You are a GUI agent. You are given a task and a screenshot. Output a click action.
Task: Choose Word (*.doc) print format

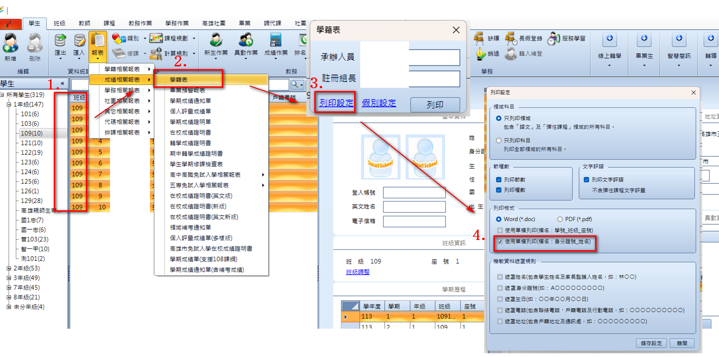(499, 219)
